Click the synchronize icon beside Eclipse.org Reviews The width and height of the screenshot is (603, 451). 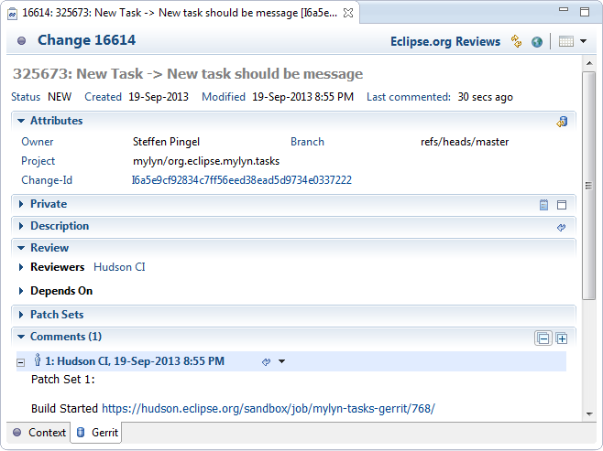pyautogui.click(x=516, y=41)
